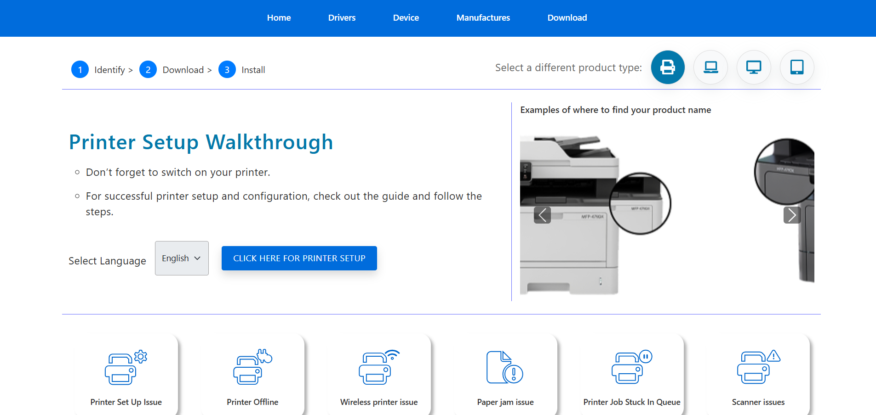Screen dimensions: 876x415
Task: Click the Printer Job Stuck In Queue icon
Action: (631, 367)
